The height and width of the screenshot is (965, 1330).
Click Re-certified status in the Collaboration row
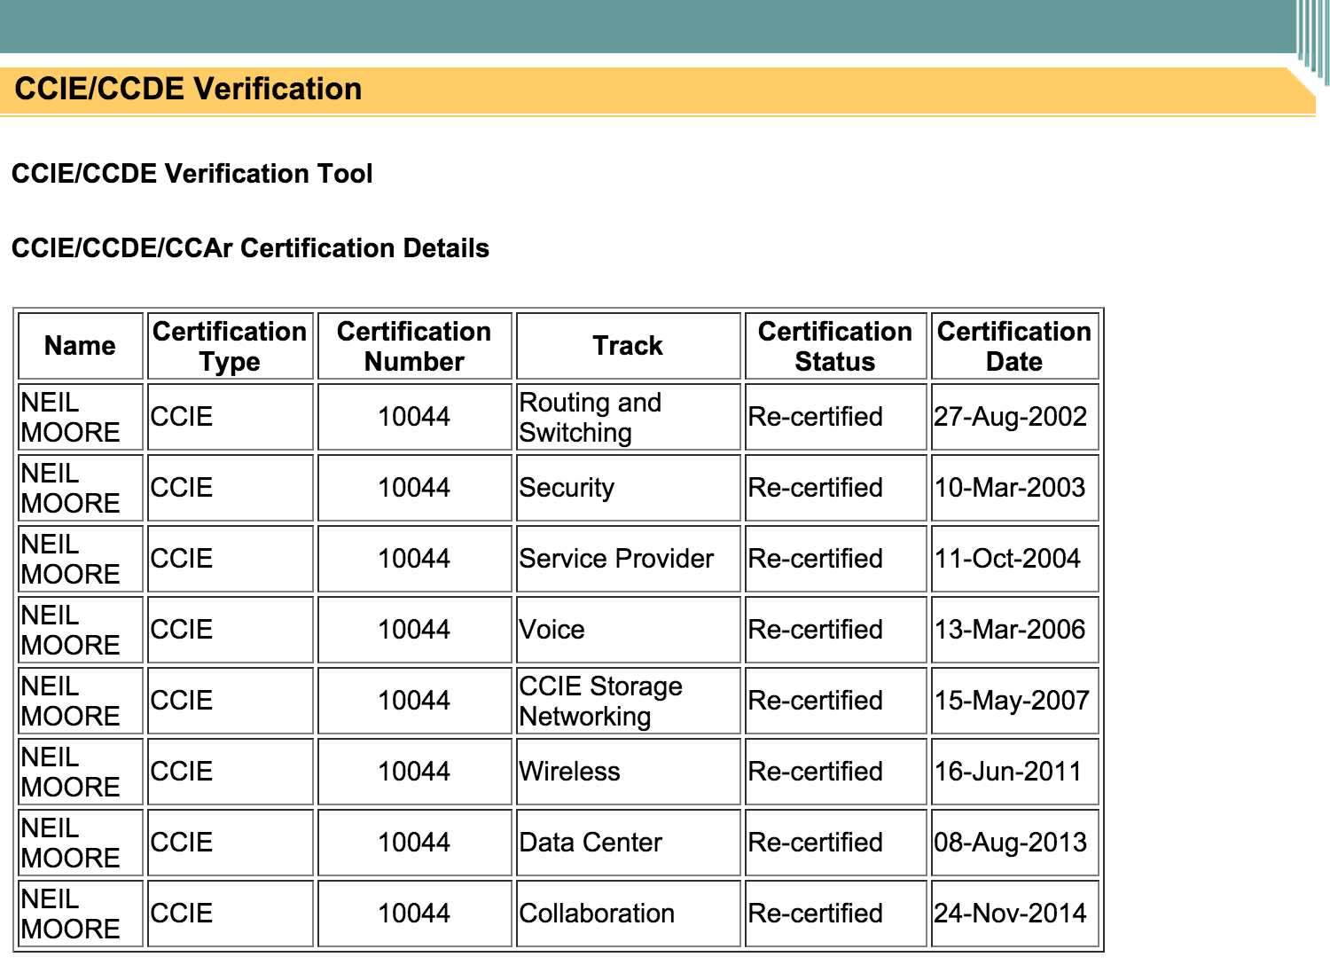pyautogui.click(x=816, y=914)
